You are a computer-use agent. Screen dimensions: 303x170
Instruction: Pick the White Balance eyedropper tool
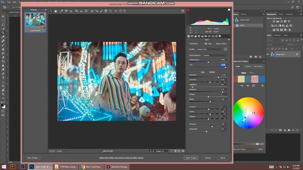pos(62,11)
